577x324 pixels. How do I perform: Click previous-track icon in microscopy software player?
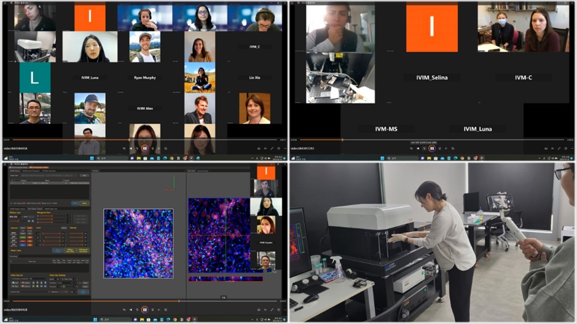pyautogui.click(x=131, y=310)
